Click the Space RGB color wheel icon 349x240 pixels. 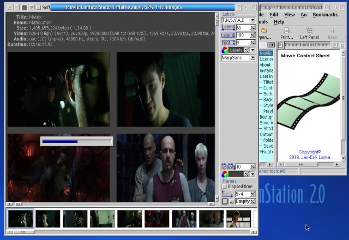225,174
